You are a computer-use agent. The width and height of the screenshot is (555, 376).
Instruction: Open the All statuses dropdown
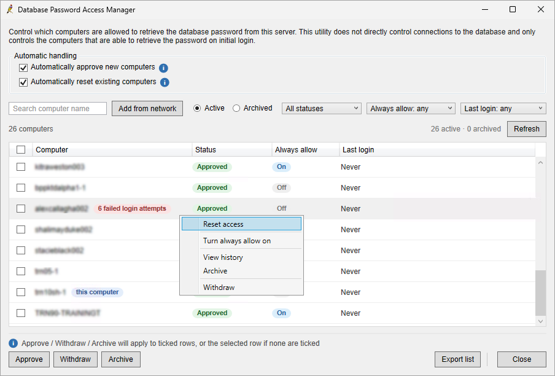[x=321, y=108]
